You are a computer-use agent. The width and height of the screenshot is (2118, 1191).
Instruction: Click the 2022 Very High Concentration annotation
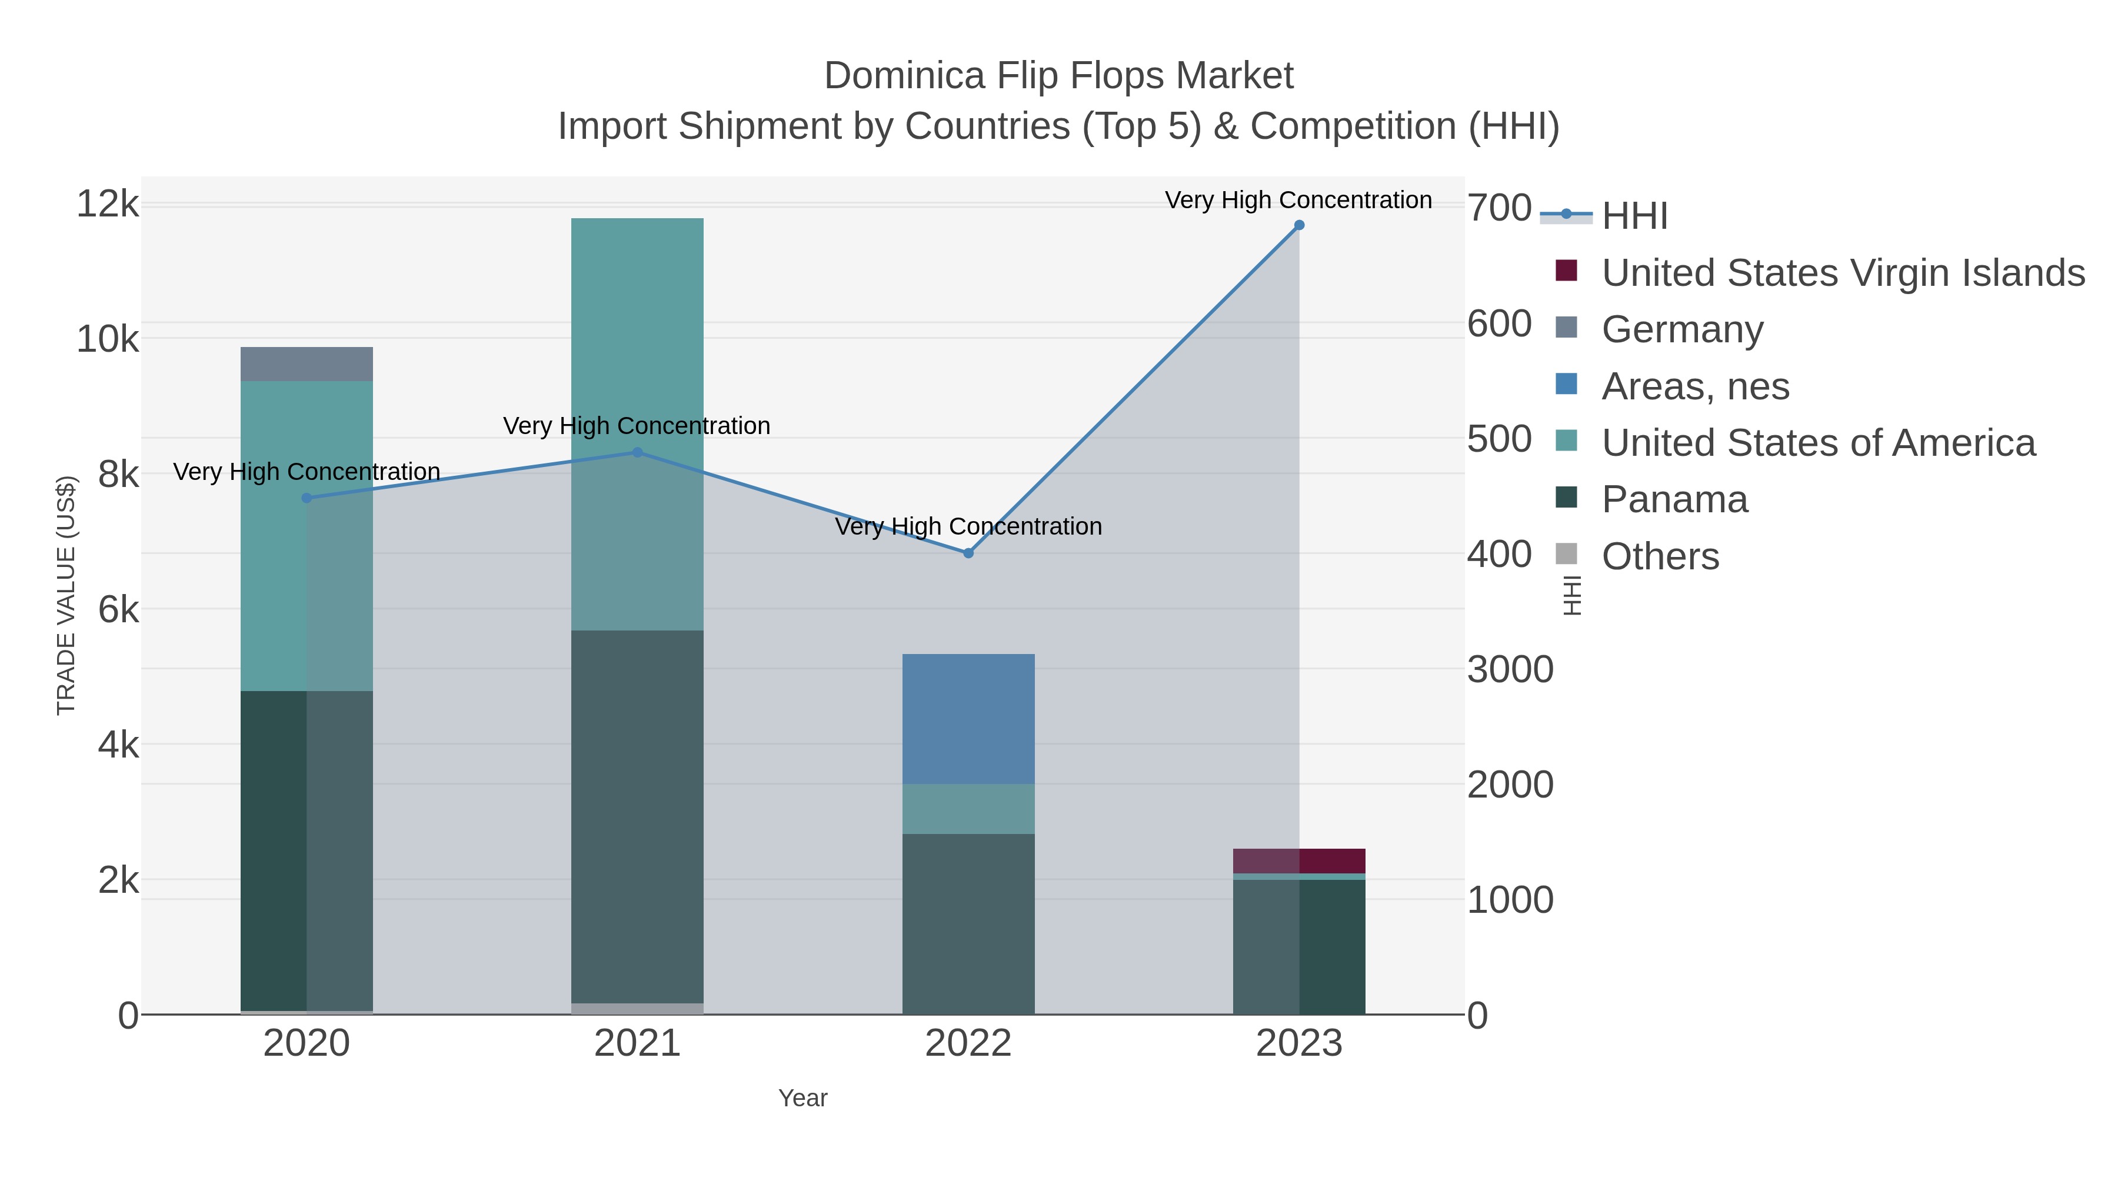[968, 526]
